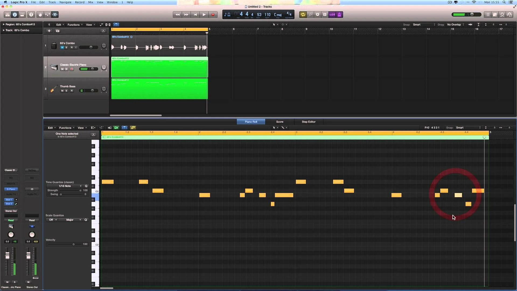
Task: Open the Loop Browser icon
Action: (502, 15)
